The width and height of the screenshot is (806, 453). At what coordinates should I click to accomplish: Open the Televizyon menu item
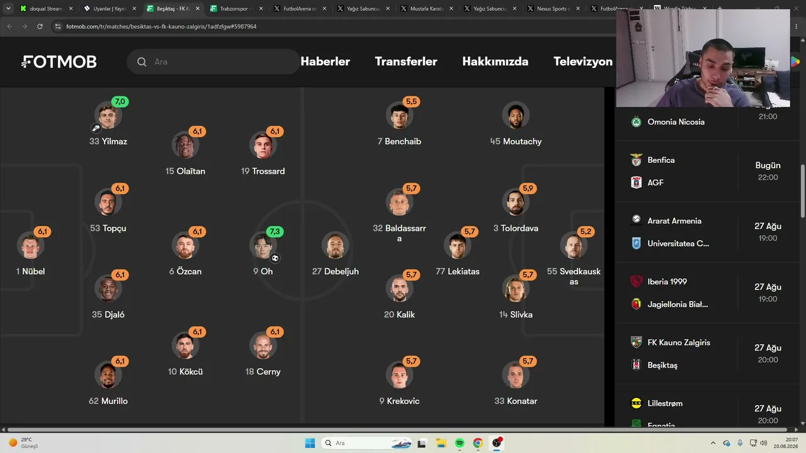583,62
